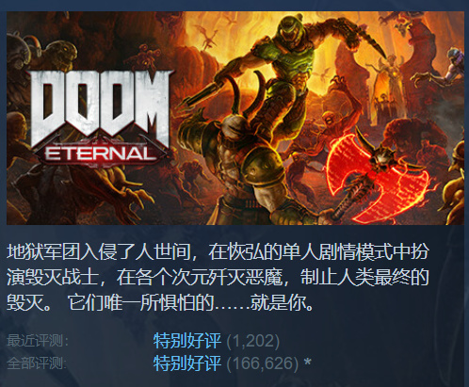469x387 pixels.
Task: Click the 最近评测 label
Action: (x=37, y=341)
